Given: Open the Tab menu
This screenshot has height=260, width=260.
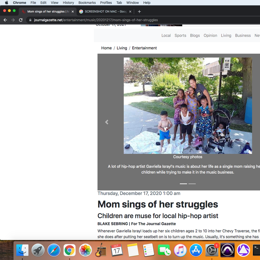Looking at the screenshot, I should tap(119, 3).
